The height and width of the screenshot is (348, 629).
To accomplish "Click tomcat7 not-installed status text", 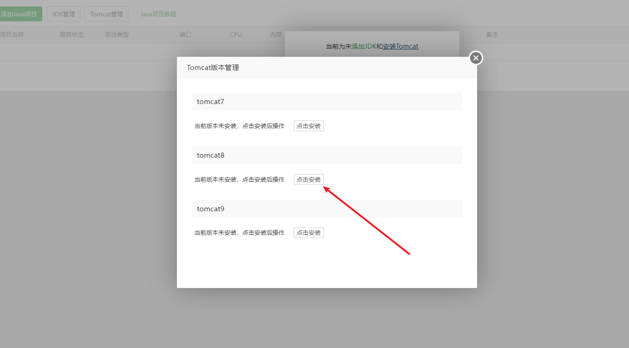I will (239, 126).
